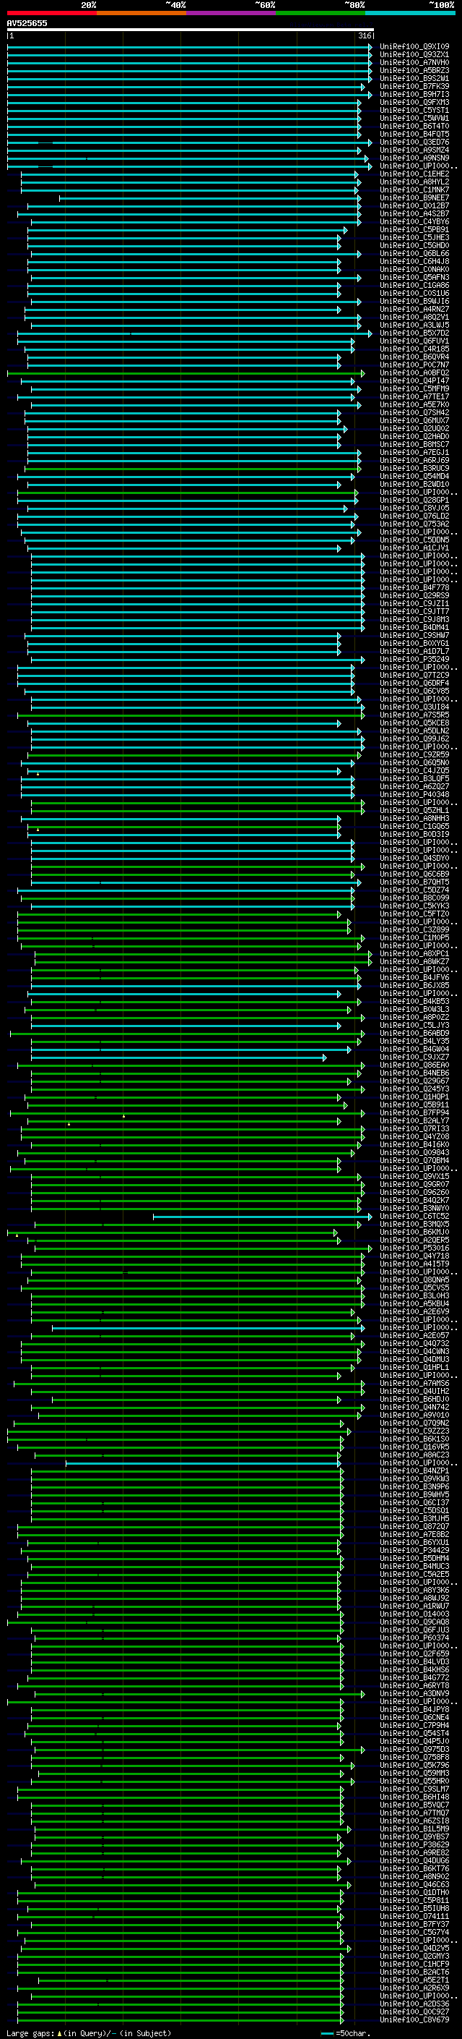
Task: Pick entry UniRef100_B7FP94
Action: pyautogui.click(x=414, y=1113)
